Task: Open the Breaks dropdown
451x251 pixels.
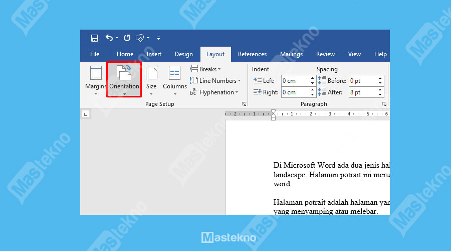Action: [205, 69]
